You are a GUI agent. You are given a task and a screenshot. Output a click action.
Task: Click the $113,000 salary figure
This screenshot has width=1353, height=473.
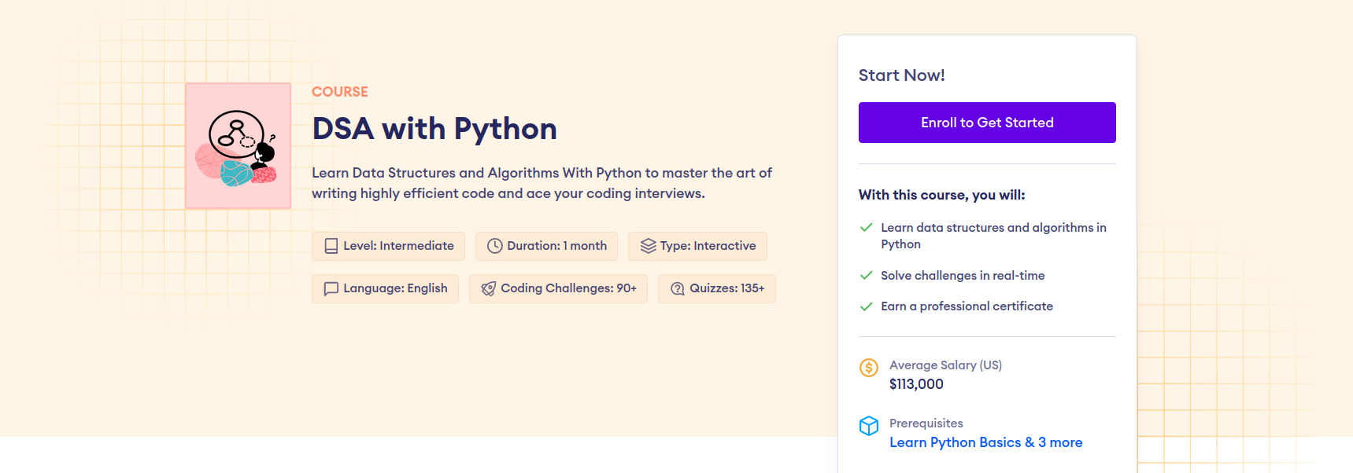(x=916, y=384)
